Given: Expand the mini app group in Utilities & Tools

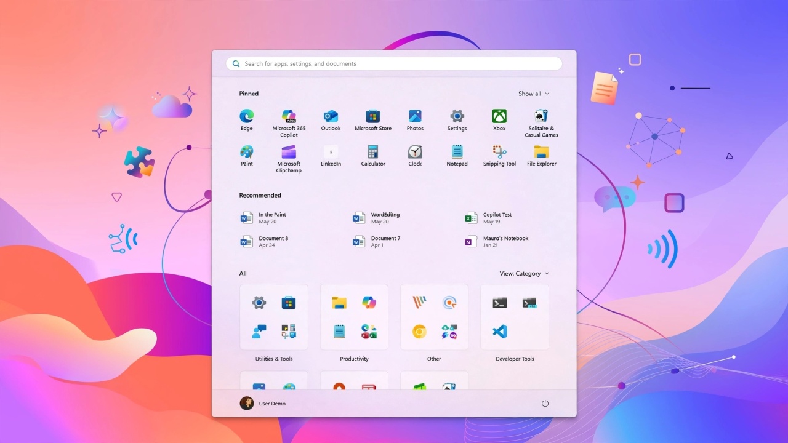Looking at the screenshot, I should (289, 332).
